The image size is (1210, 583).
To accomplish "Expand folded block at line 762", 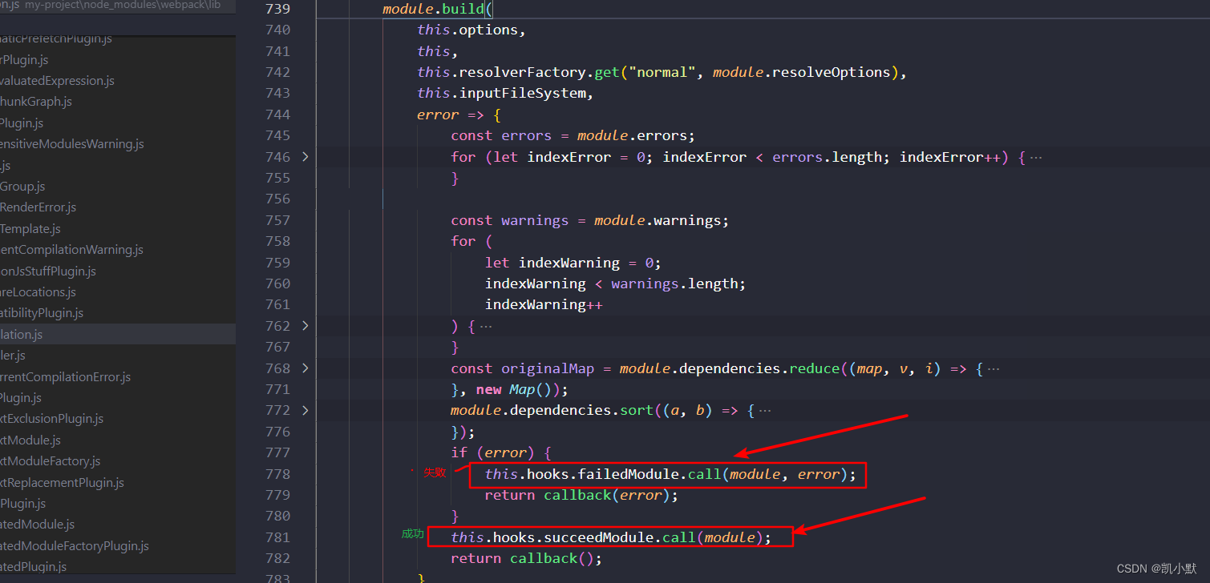I will (x=305, y=326).
